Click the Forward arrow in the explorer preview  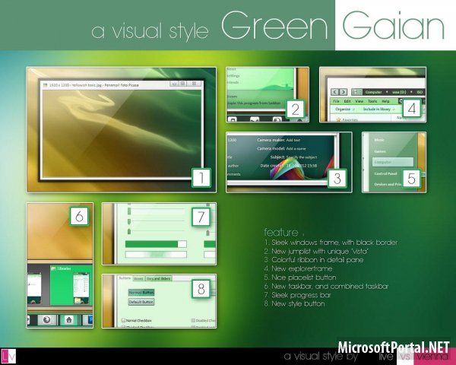(x=344, y=92)
